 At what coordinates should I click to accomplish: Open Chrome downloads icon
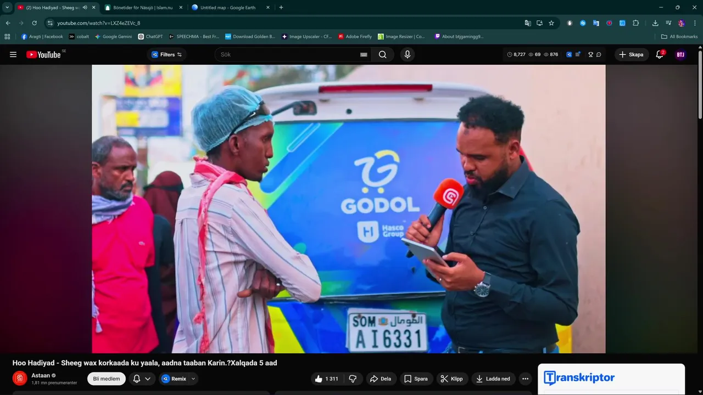click(x=655, y=23)
